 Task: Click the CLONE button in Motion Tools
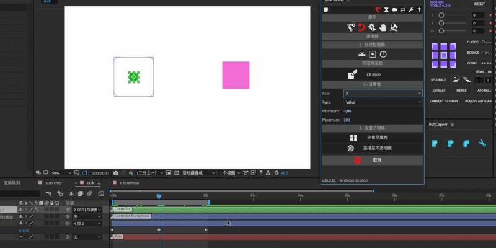pyautogui.click(x=478, y=63)
